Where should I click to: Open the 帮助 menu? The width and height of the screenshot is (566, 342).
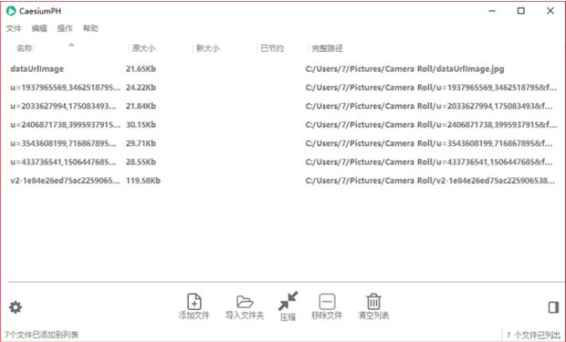pos(91,29)
